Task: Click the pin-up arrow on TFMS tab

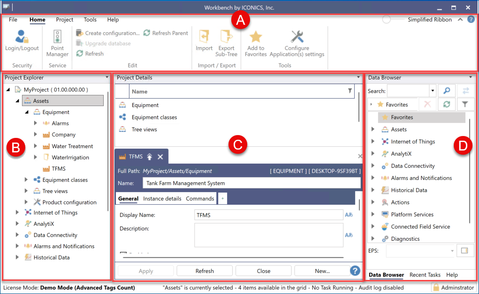Action: 150,157
